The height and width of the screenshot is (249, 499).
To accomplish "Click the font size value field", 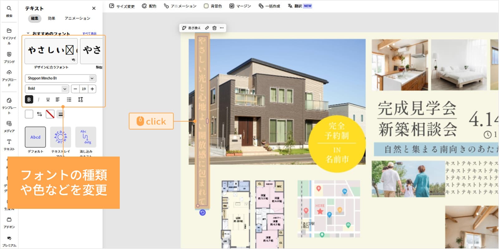I will (x=84, y=89).
